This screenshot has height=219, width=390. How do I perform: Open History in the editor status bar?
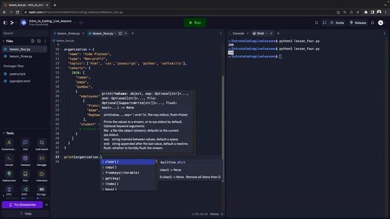pos(214,214)
